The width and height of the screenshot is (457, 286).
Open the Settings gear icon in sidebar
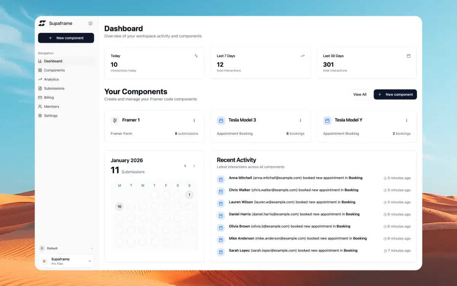click(40, 116)
